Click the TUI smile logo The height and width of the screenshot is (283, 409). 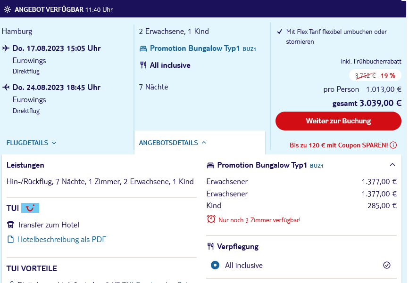[30, 208]
